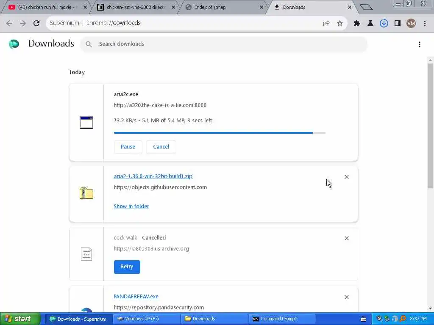The width and height of the screenshot is (434, 325).
Task: Open the extensions puzzle icon
Action: pyautogui.click(x=357, y=24)
